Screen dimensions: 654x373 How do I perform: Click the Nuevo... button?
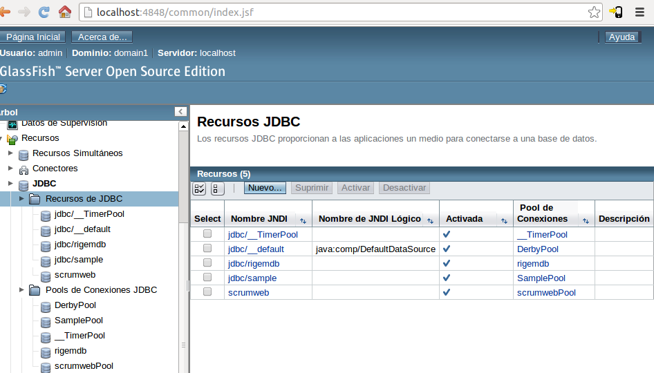265,188
